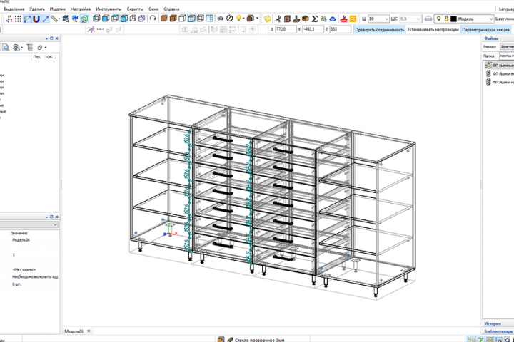Select the brown box with edges mode
The width and height of the screenshot is (514, 342).
coord(173,19)
